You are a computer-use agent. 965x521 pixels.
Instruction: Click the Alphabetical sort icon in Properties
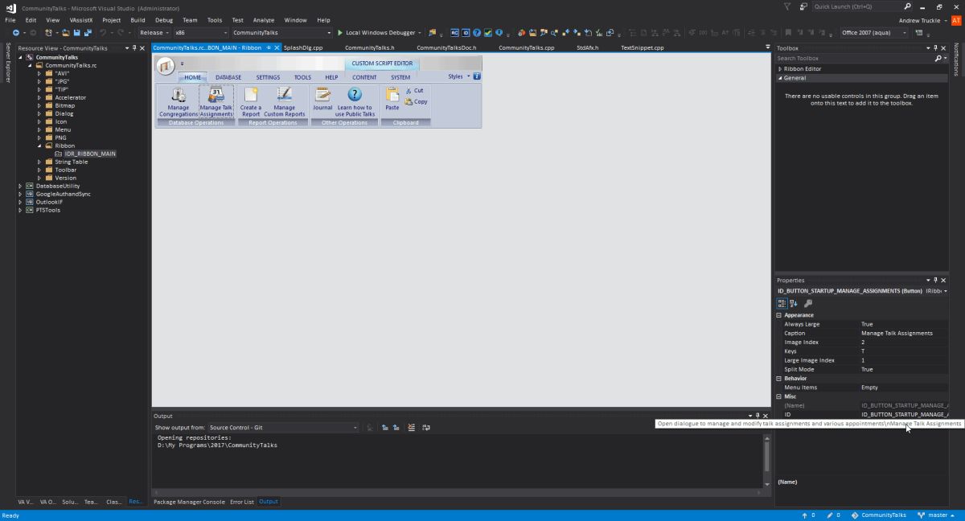(794, 303)
